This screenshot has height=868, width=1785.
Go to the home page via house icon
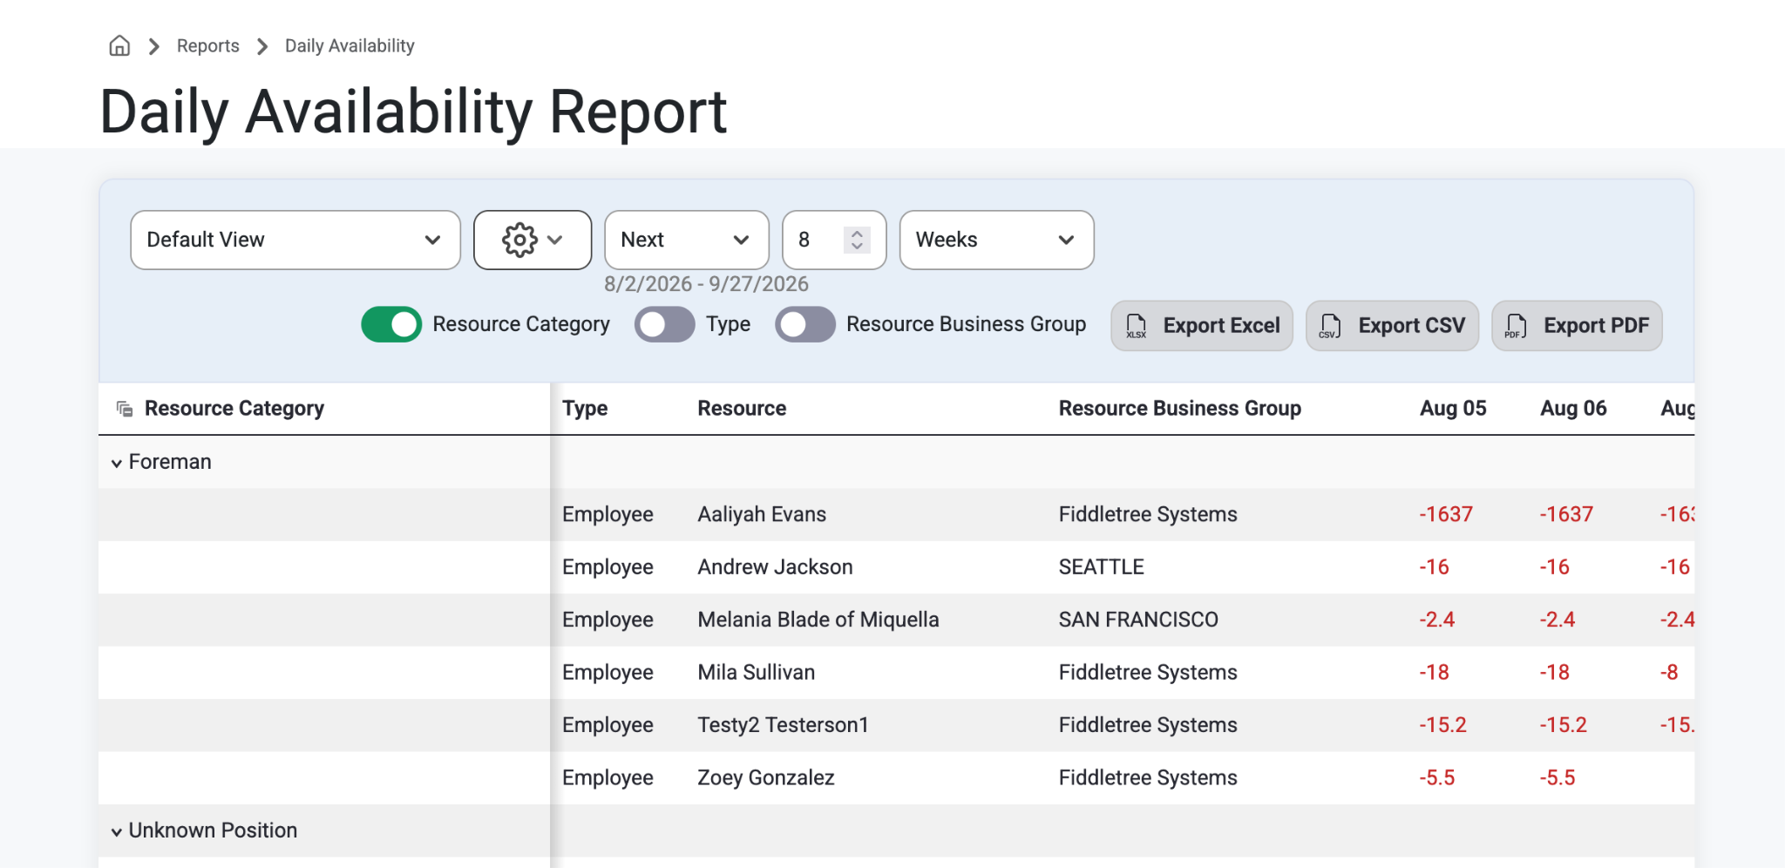pos(119,45)
